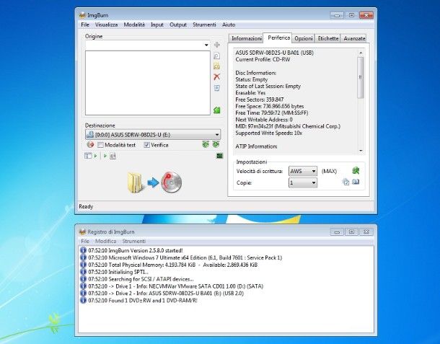The image size is (440, 344).
Task: Open the Visualizza menu
Action: coord(106,25)
